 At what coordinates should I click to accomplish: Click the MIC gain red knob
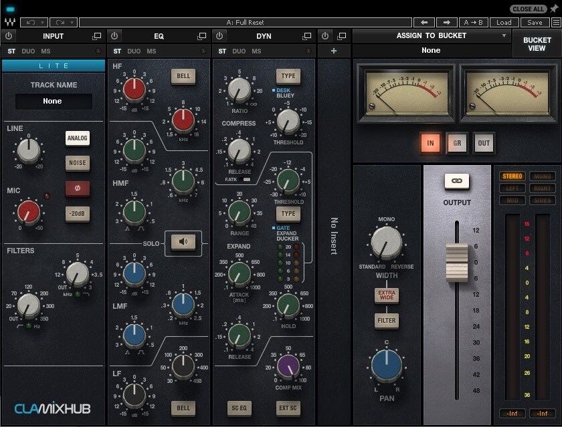[29, 212]
